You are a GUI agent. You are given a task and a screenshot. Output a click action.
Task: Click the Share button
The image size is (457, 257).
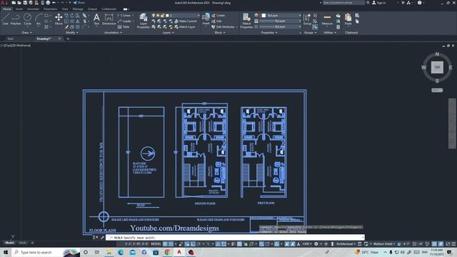(x=79, y=3)
